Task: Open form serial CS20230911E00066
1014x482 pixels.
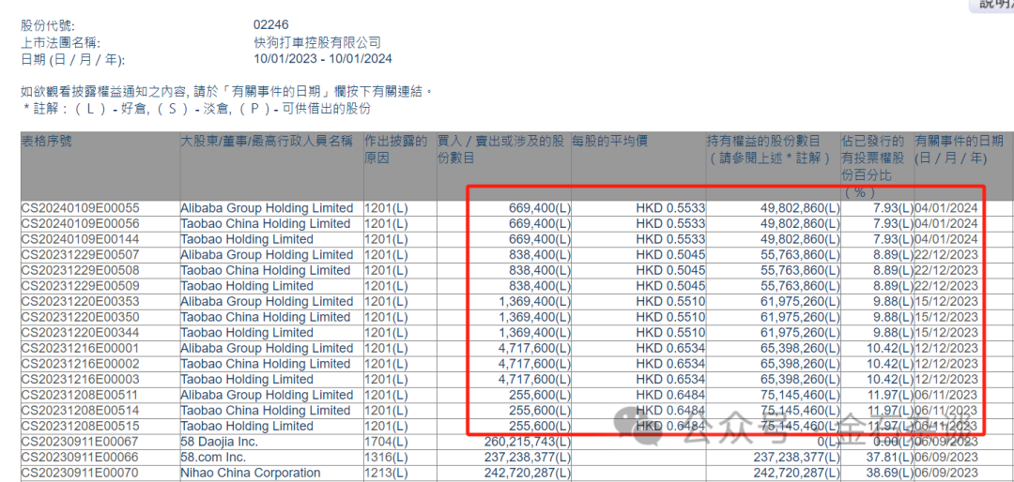Action: click(x=81, y=458)
